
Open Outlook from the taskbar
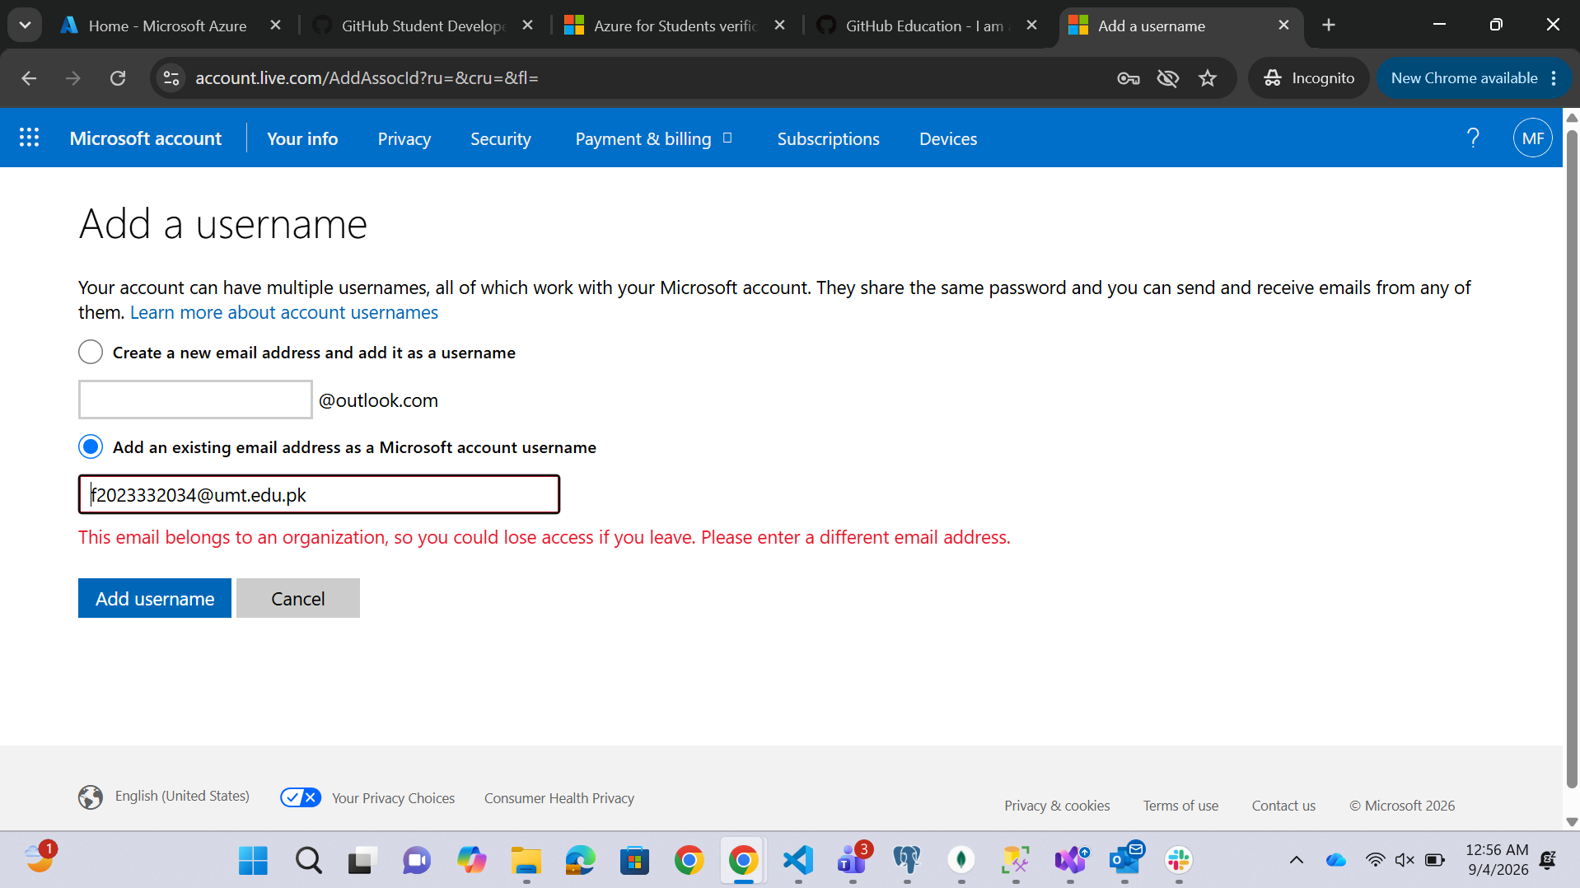pos(1124,861)
